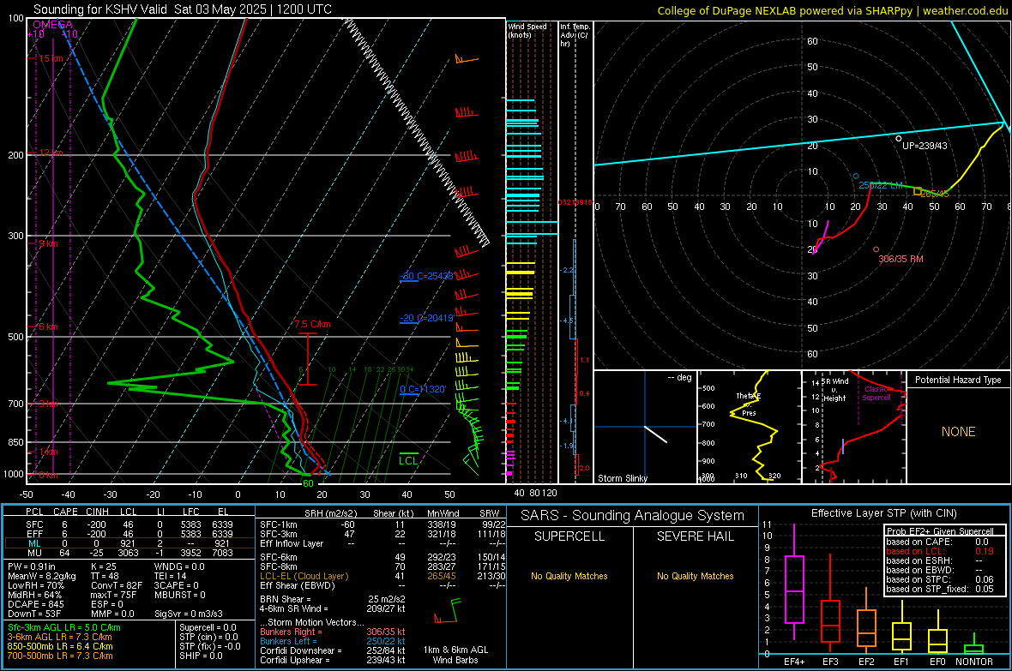Click the red '6 km' height marker
Viewport: 1012px width, 671px height.
point(48,327)
